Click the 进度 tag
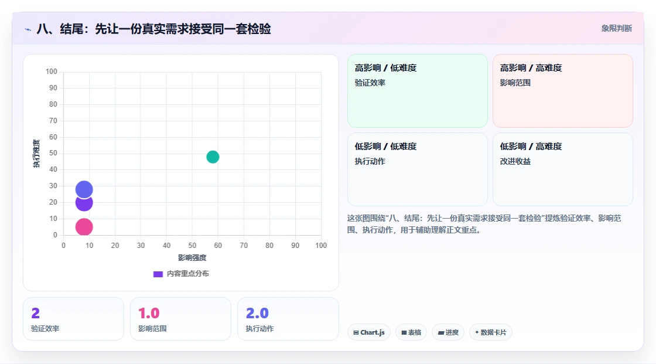The height and width of the screenshot is (364, 656). click(x=448, y=332)
